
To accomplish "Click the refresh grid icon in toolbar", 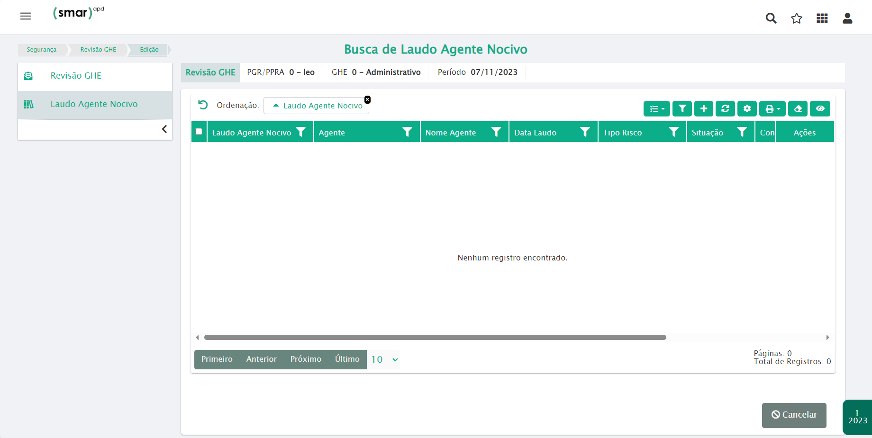I will pyautogui.click(x=725, y=109).
